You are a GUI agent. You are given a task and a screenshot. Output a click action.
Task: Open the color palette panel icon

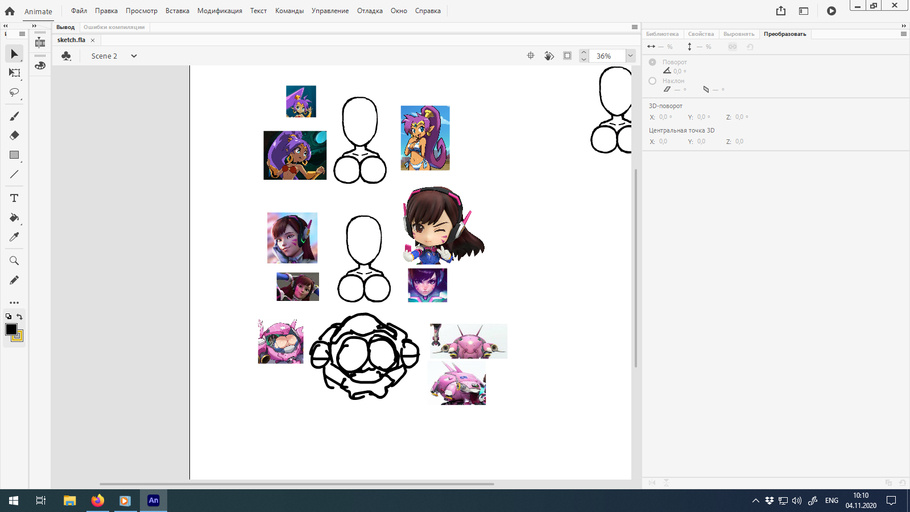[x=40, y=65]
